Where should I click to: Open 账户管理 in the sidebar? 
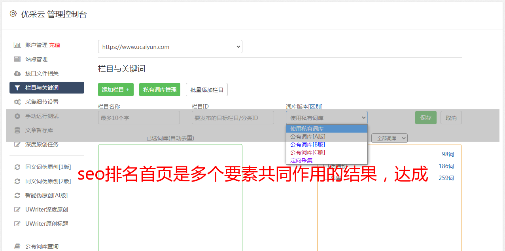click(x=36, y=45)
